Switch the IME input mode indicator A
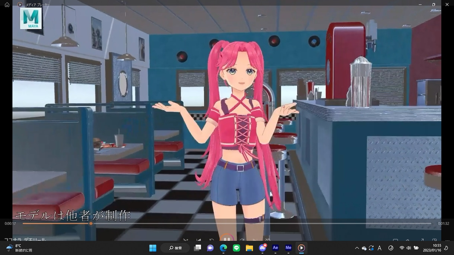454x255 pixels. coord(380,248)
